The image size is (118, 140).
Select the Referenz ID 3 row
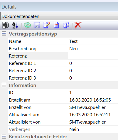[63, 78]
